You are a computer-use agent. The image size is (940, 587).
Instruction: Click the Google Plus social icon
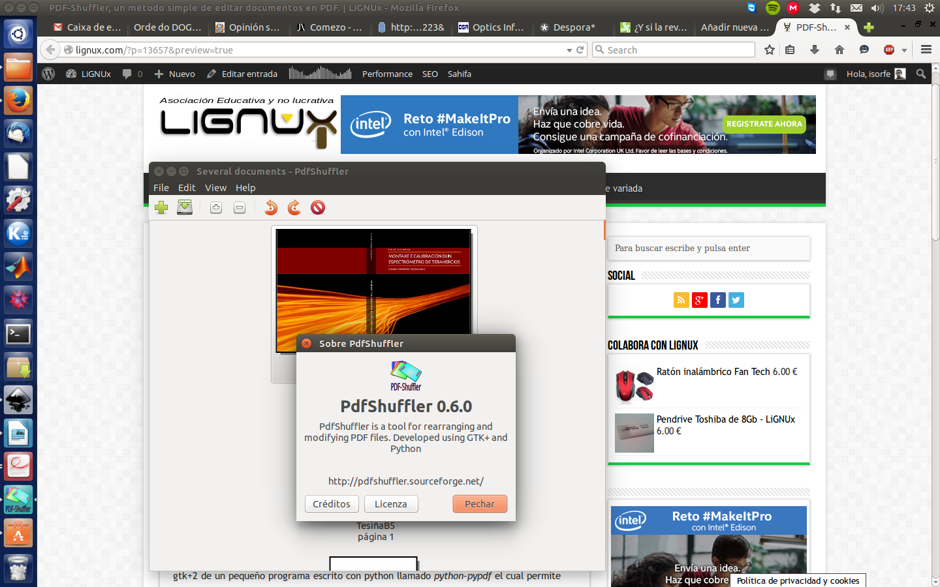pyautogui.click(x=700, y=300)
